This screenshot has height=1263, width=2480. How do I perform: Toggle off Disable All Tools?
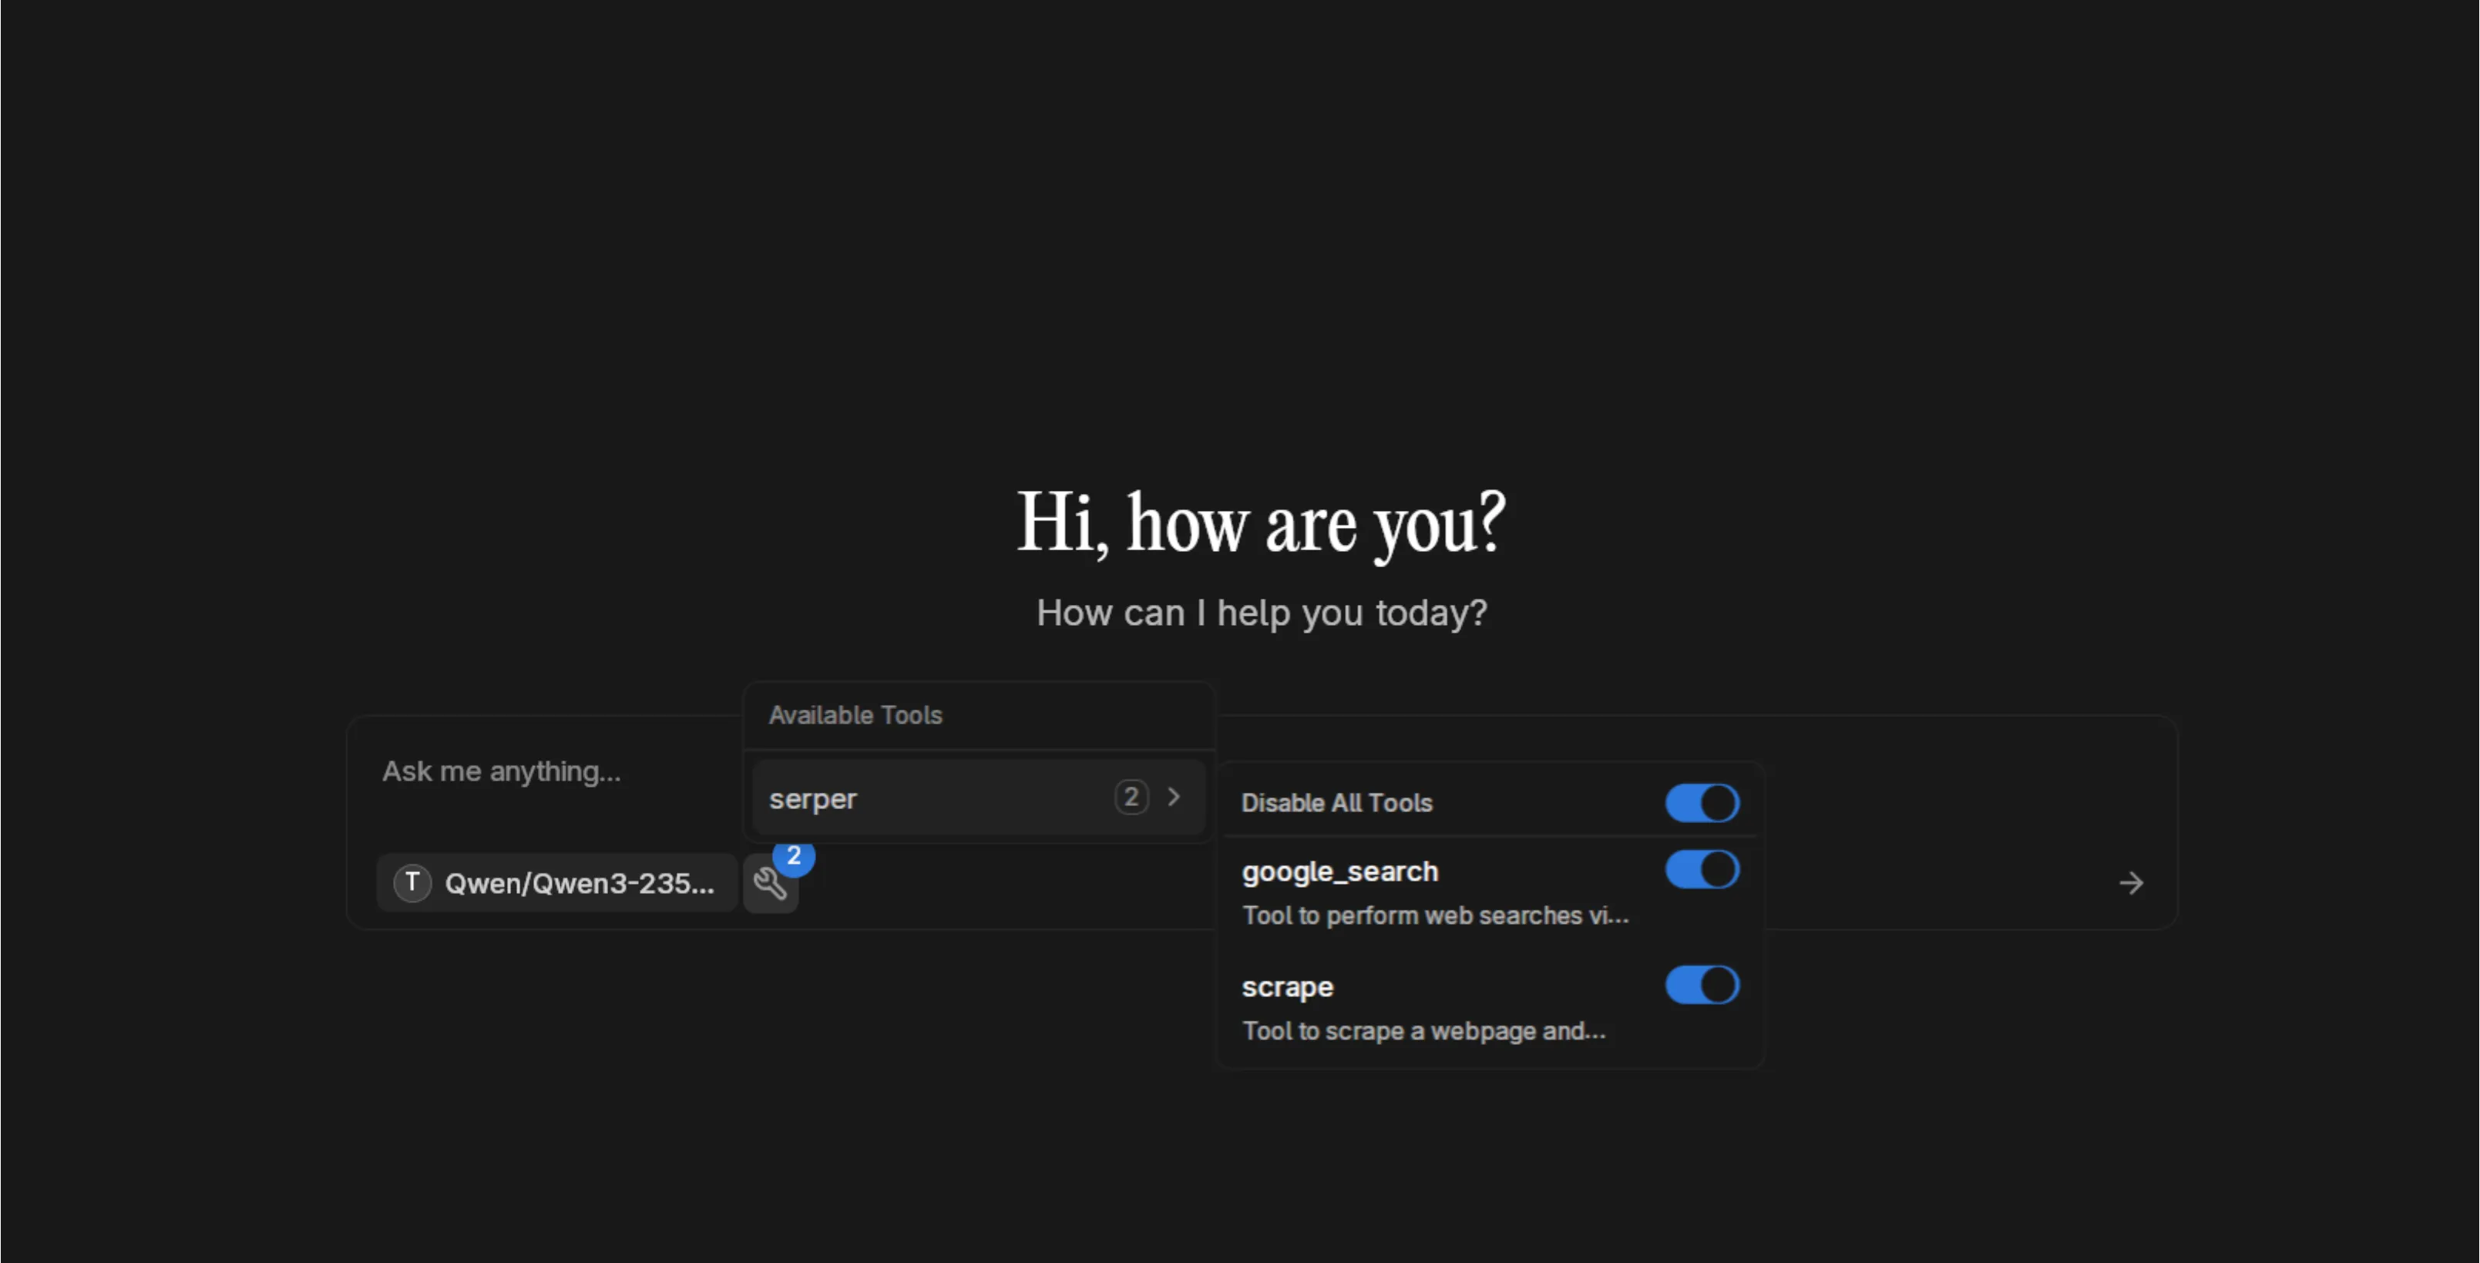pos(1702,803)
